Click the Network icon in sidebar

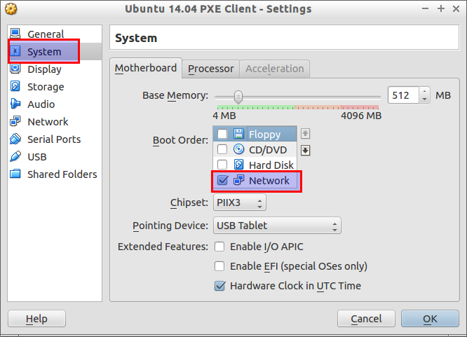coord(15,121)
